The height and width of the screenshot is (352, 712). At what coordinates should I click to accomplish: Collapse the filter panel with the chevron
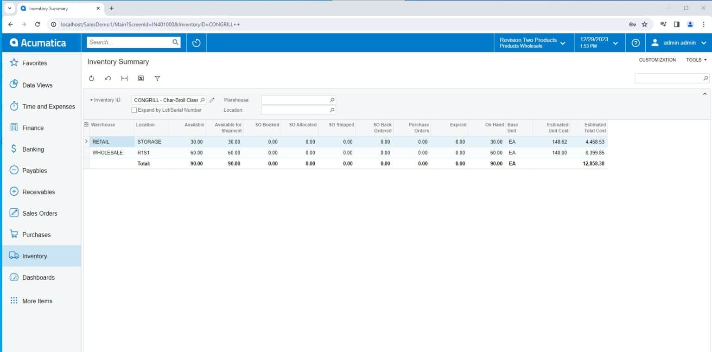tap(705, 94)
